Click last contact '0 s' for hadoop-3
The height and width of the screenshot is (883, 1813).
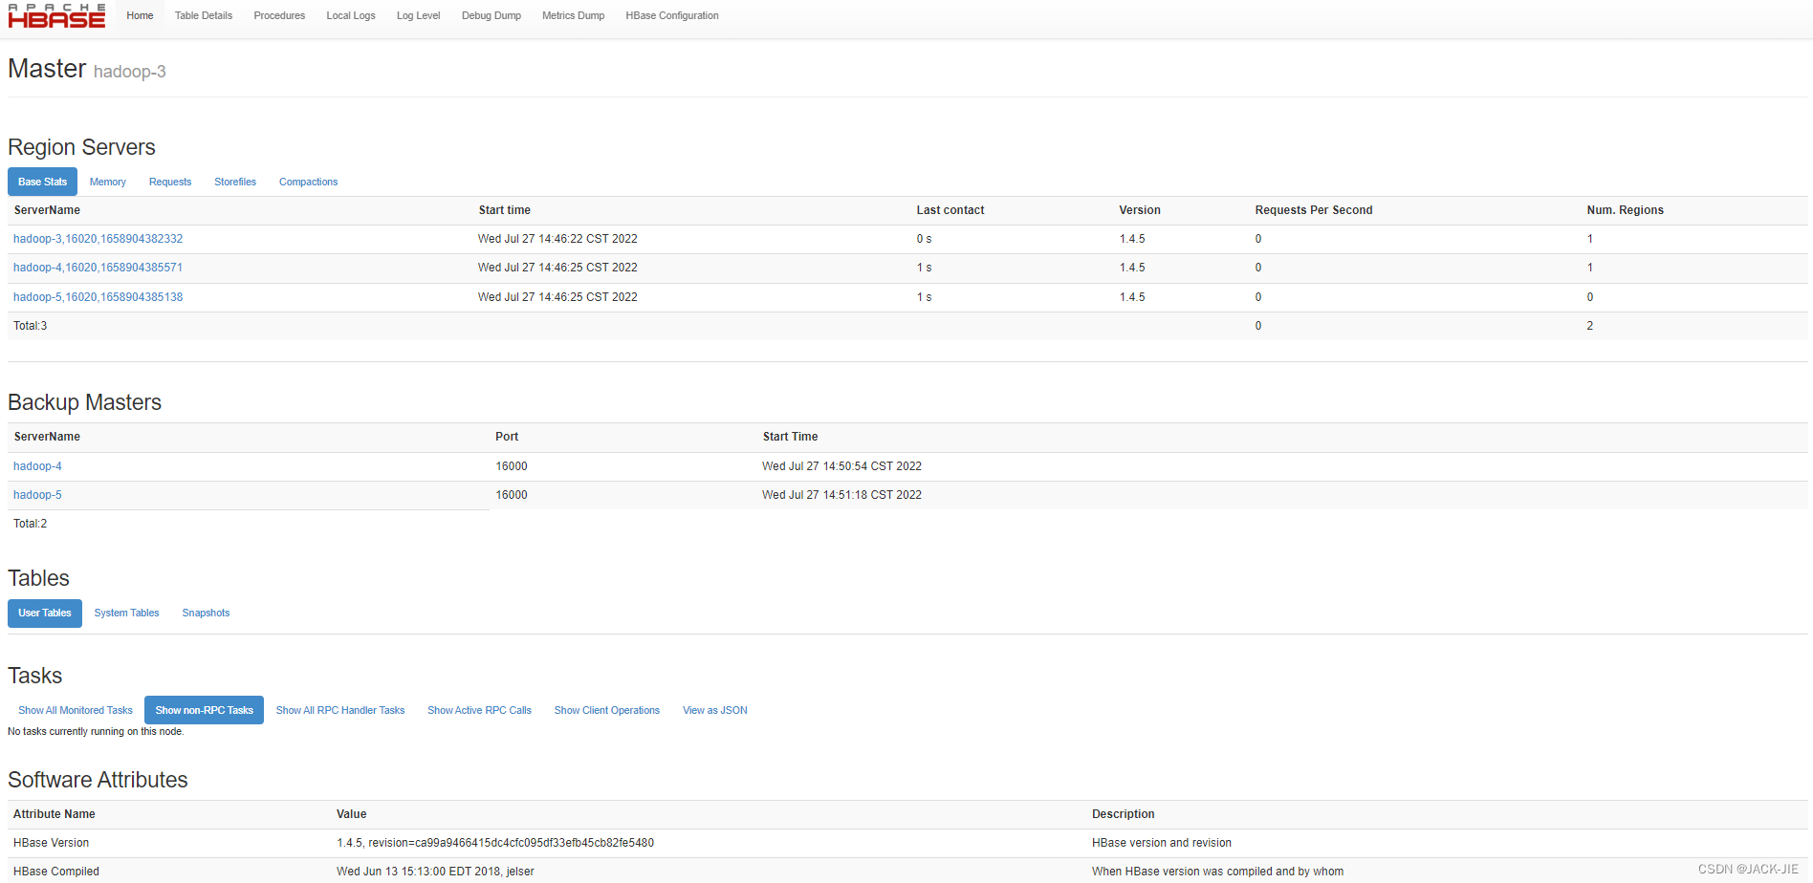click(924, 239)
